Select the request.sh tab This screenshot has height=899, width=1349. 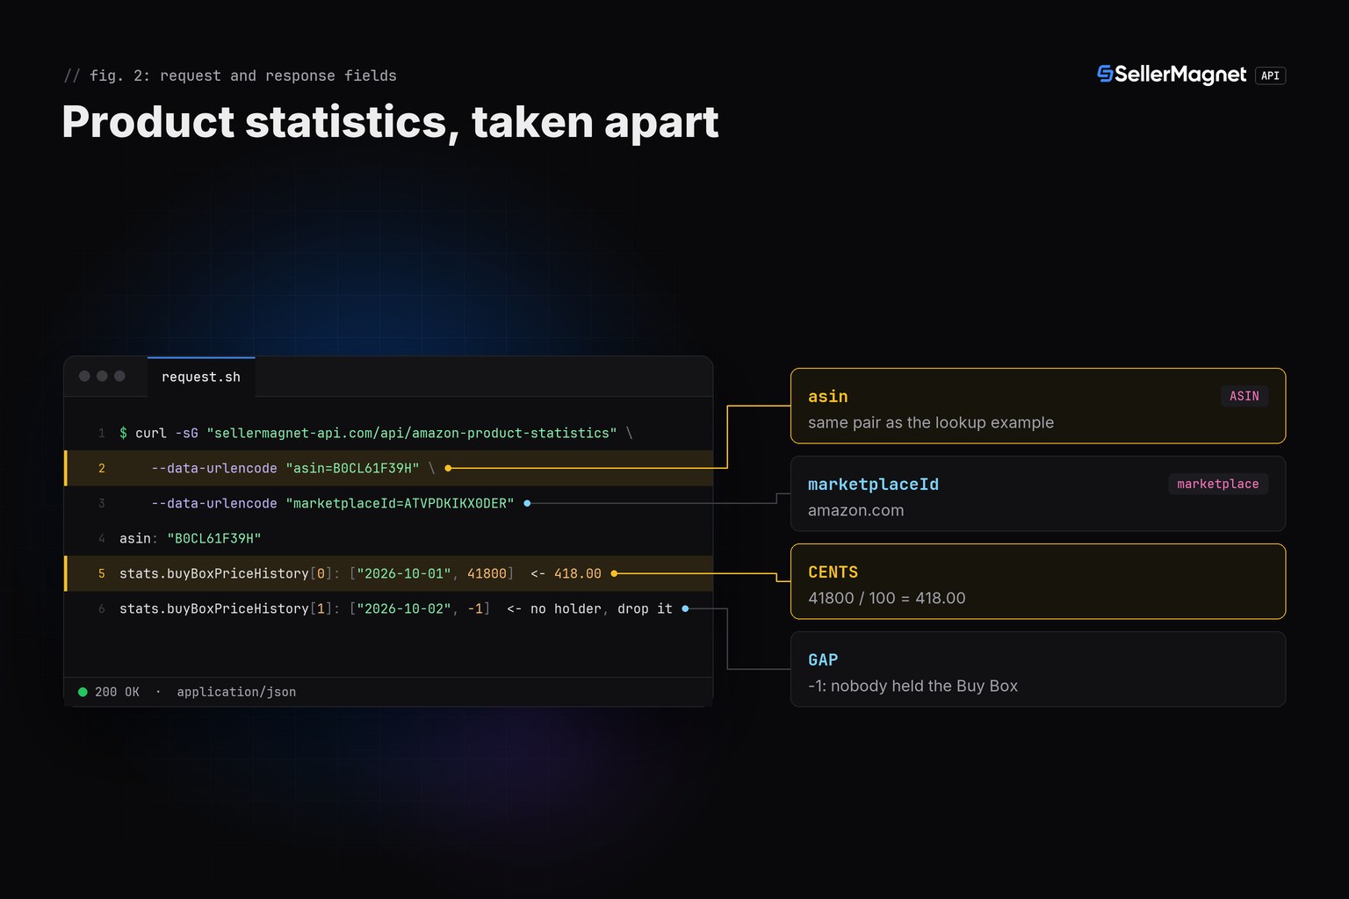pos(201,377)
